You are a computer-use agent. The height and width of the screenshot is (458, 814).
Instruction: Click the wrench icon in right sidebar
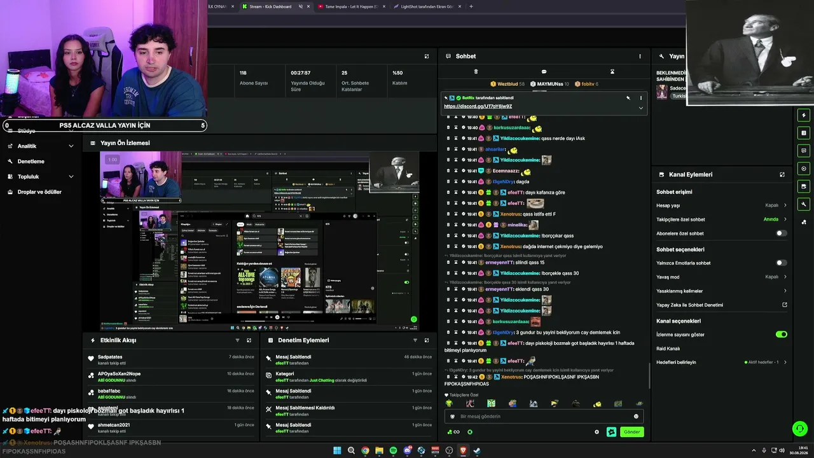coord(804,204)
